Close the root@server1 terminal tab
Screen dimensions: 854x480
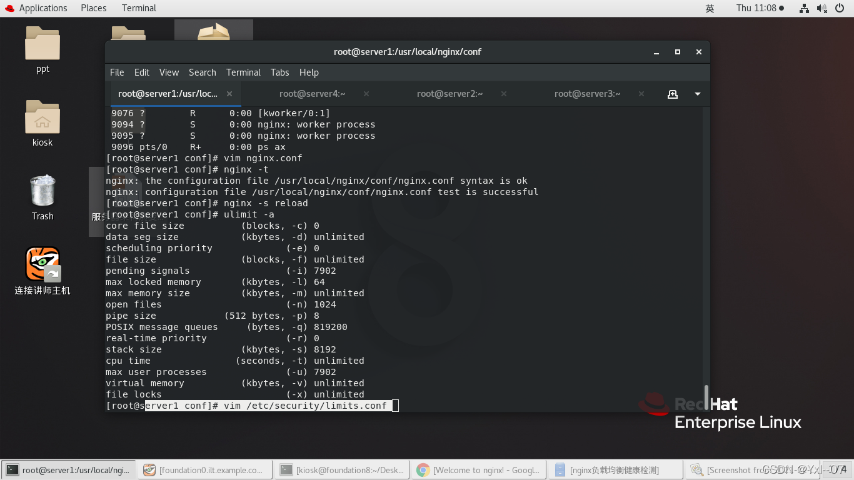click(x=229, y=94)
